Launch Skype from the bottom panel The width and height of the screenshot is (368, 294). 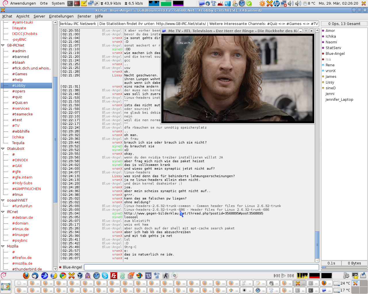pos(105,276)
